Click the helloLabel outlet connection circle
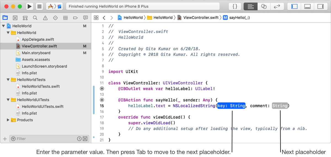 [x=102, y=89]
